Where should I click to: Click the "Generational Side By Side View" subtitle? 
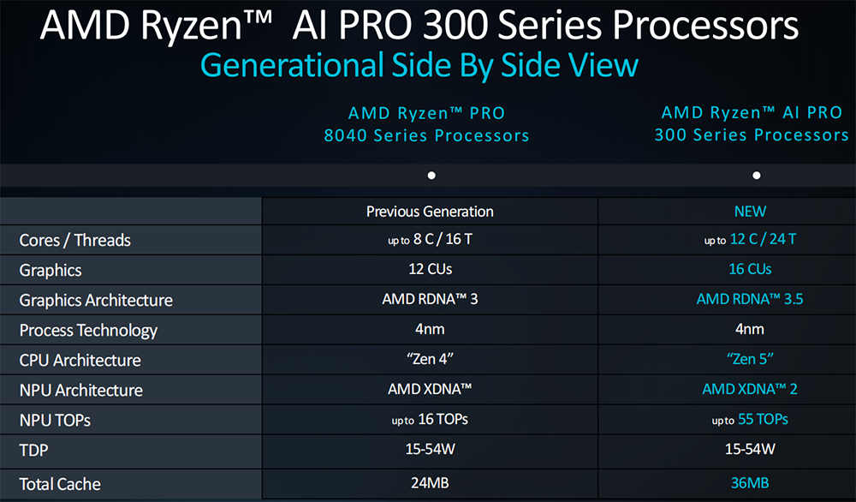point(419,66)
